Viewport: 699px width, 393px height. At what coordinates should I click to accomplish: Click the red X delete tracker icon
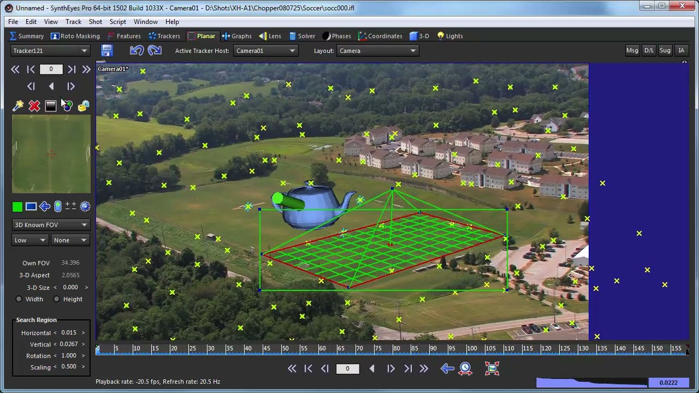34,105
